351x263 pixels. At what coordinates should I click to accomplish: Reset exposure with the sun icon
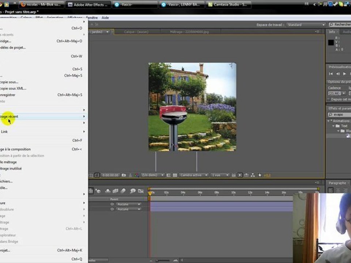(260, 175)
